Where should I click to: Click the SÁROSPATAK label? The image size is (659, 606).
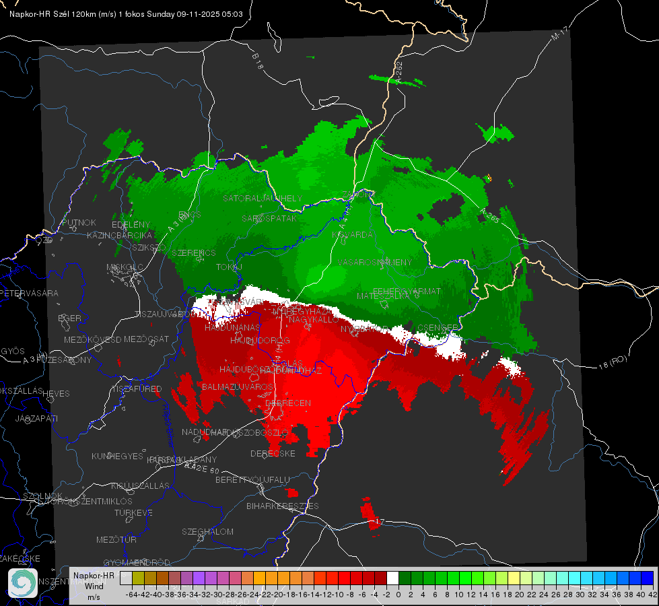tap(269, 218)
